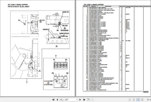Click diagram callout 92131
The width and height of the screenshot is (151, 102).
click(x=42, y=20)
